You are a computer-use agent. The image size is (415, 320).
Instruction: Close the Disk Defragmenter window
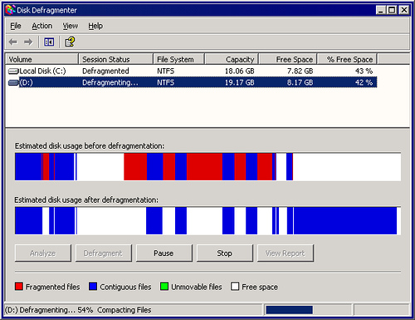404,10
